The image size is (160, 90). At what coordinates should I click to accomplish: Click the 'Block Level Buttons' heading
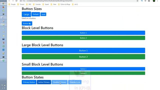pos(37,28)
